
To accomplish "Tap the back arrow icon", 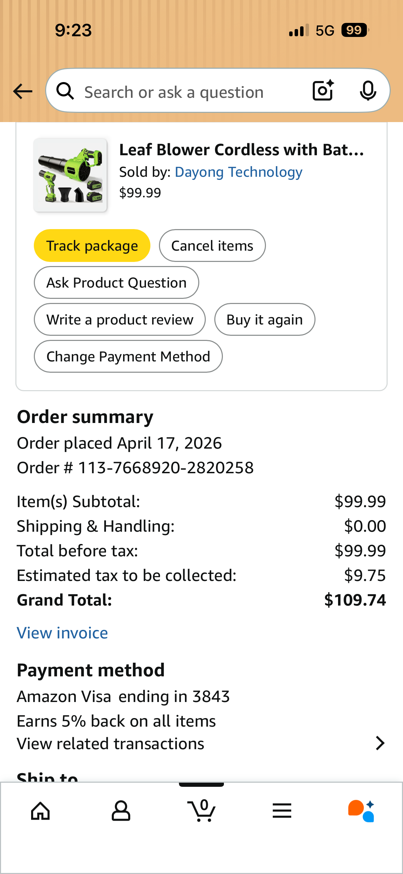I will (x=23, y=91).
